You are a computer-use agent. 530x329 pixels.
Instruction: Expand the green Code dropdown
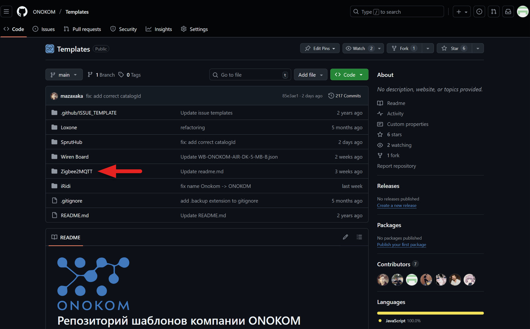click(x=349, y=75)
